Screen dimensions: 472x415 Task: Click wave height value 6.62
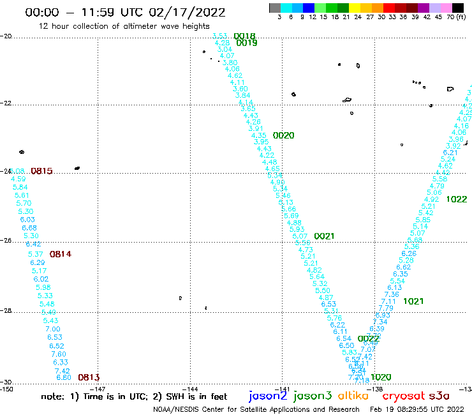point(403,267)
